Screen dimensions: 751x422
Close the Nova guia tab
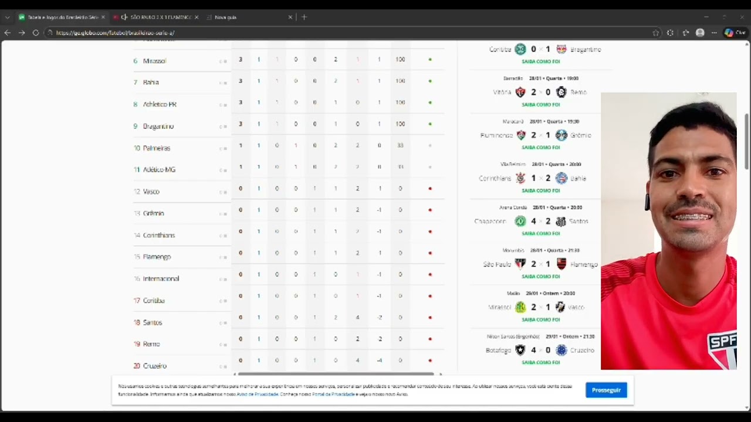coord(290,17)
